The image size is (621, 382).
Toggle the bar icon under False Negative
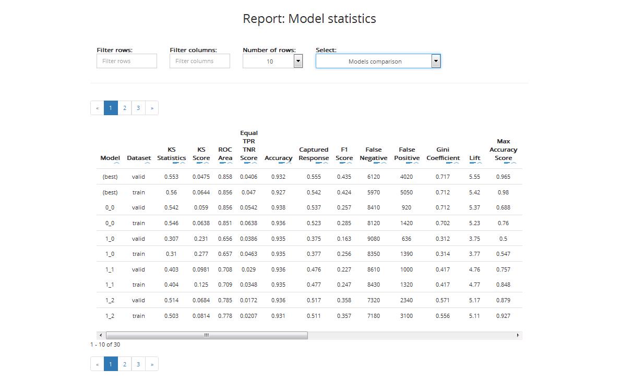(376, 164)
